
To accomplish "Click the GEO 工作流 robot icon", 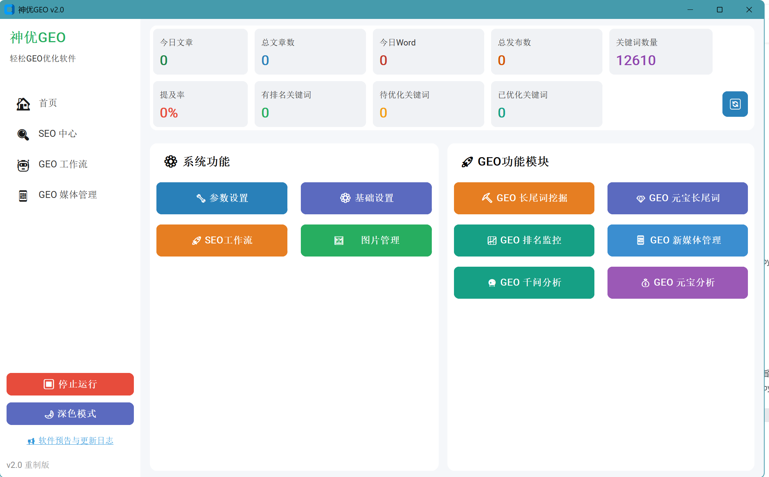I will 23,165.
